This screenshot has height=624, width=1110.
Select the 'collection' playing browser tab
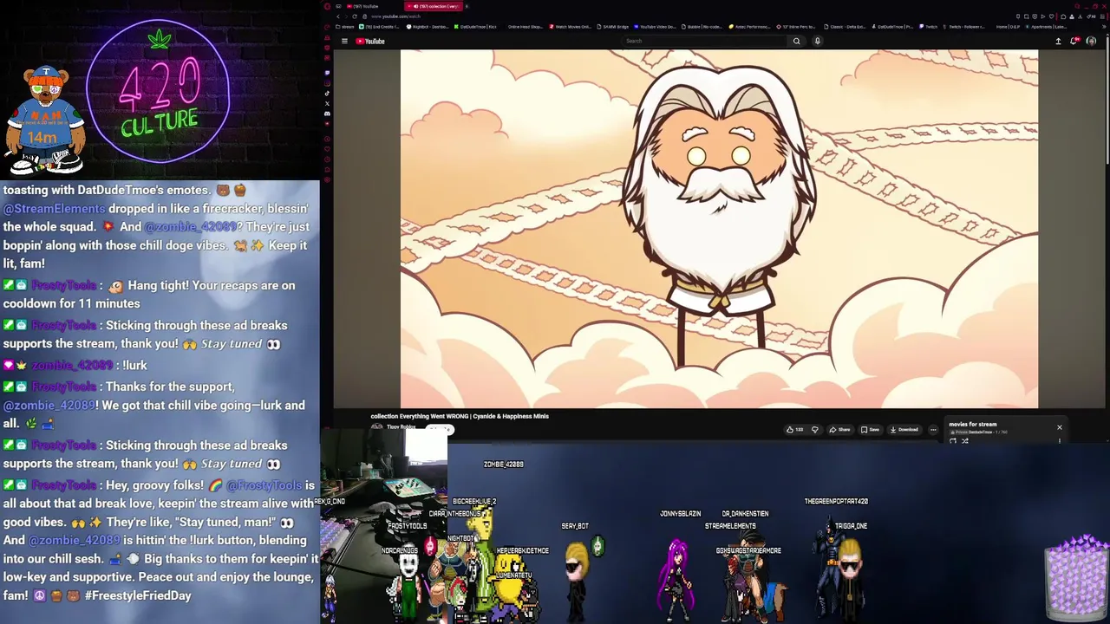coord(433,6)
